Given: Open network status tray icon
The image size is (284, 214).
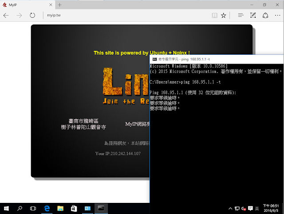Looking at the screenshot, I should 237,208.
